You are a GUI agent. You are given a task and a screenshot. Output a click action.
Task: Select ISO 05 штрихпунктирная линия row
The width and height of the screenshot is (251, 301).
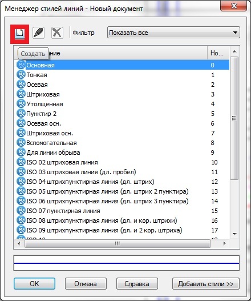[x=123, y=191]
